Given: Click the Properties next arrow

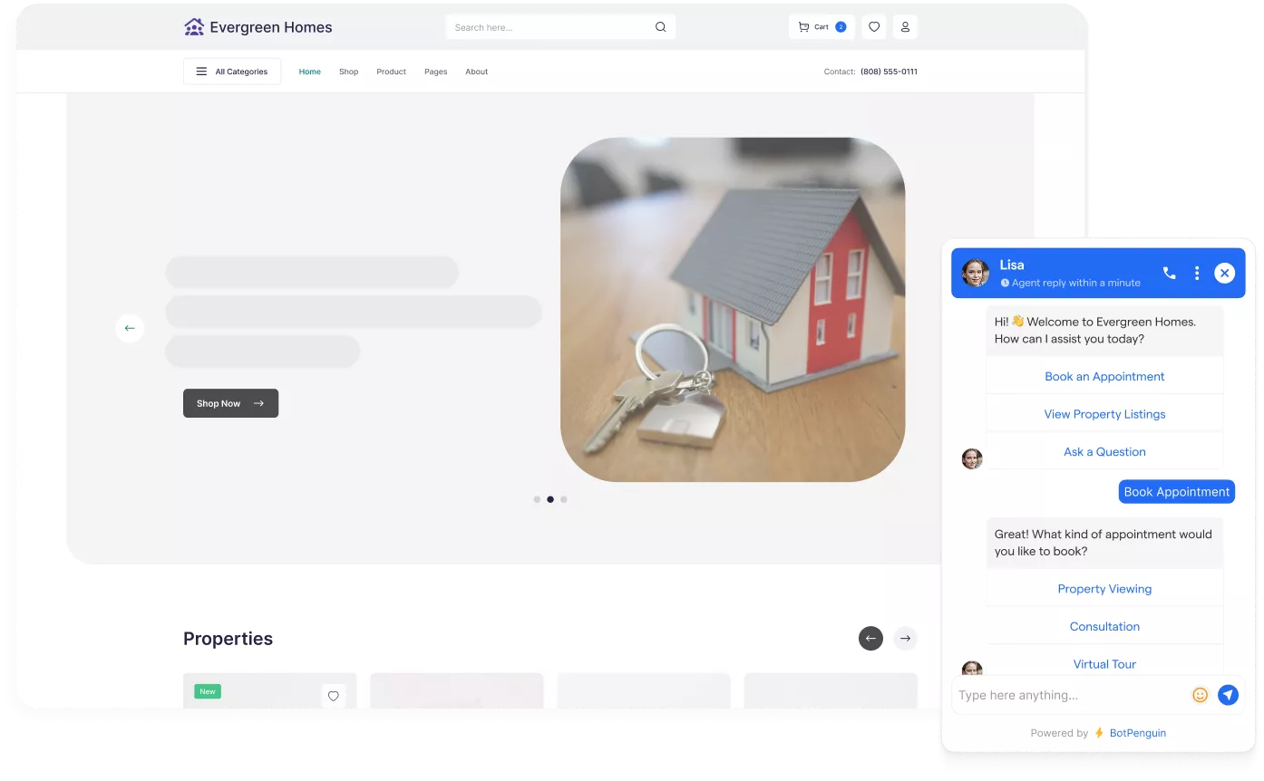Looking at the screenshot, I should (x=905, y=638).
